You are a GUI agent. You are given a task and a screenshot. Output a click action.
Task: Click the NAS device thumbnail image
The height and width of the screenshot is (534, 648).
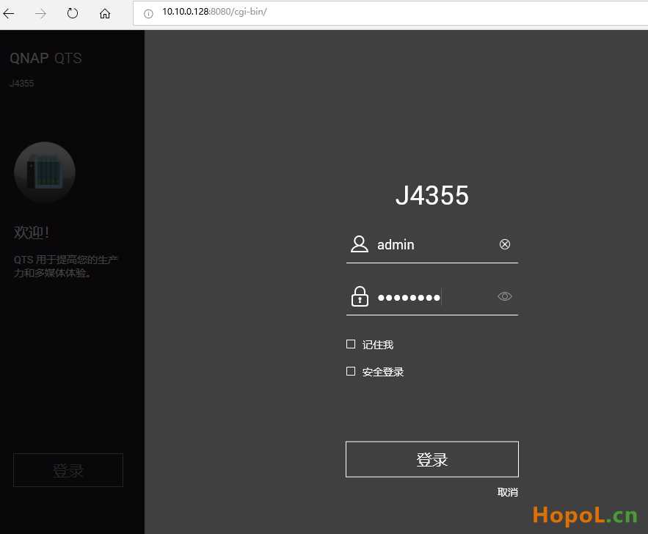(x=45, y=172)
